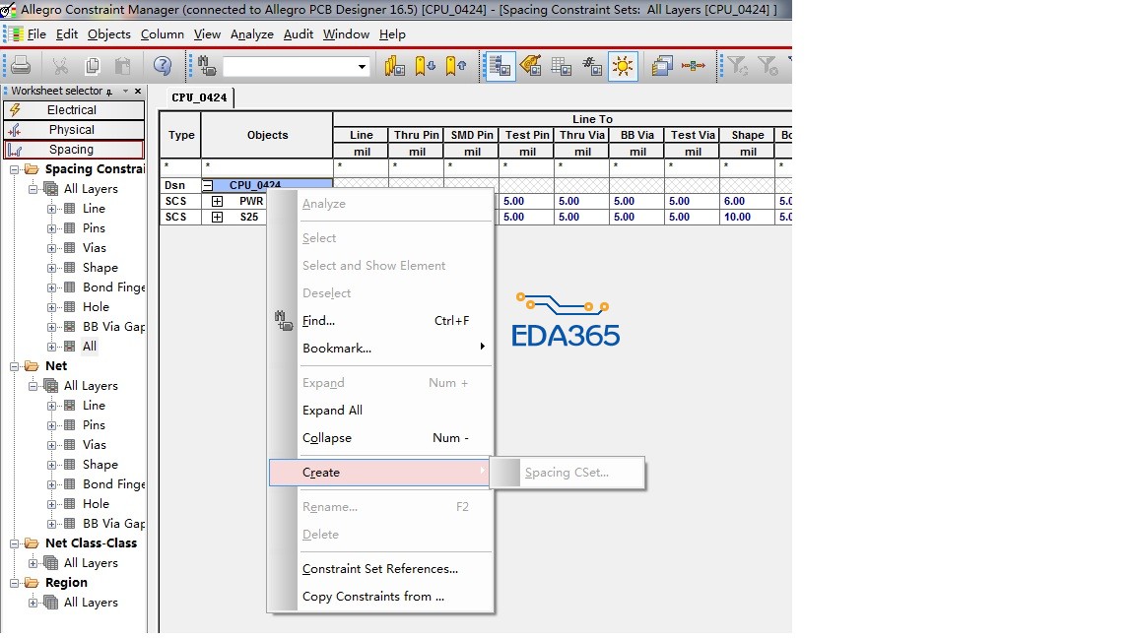Click the yellow tag toolbar icon
This screenshot has width=1135, height=638.
click(x=531, y=66)
